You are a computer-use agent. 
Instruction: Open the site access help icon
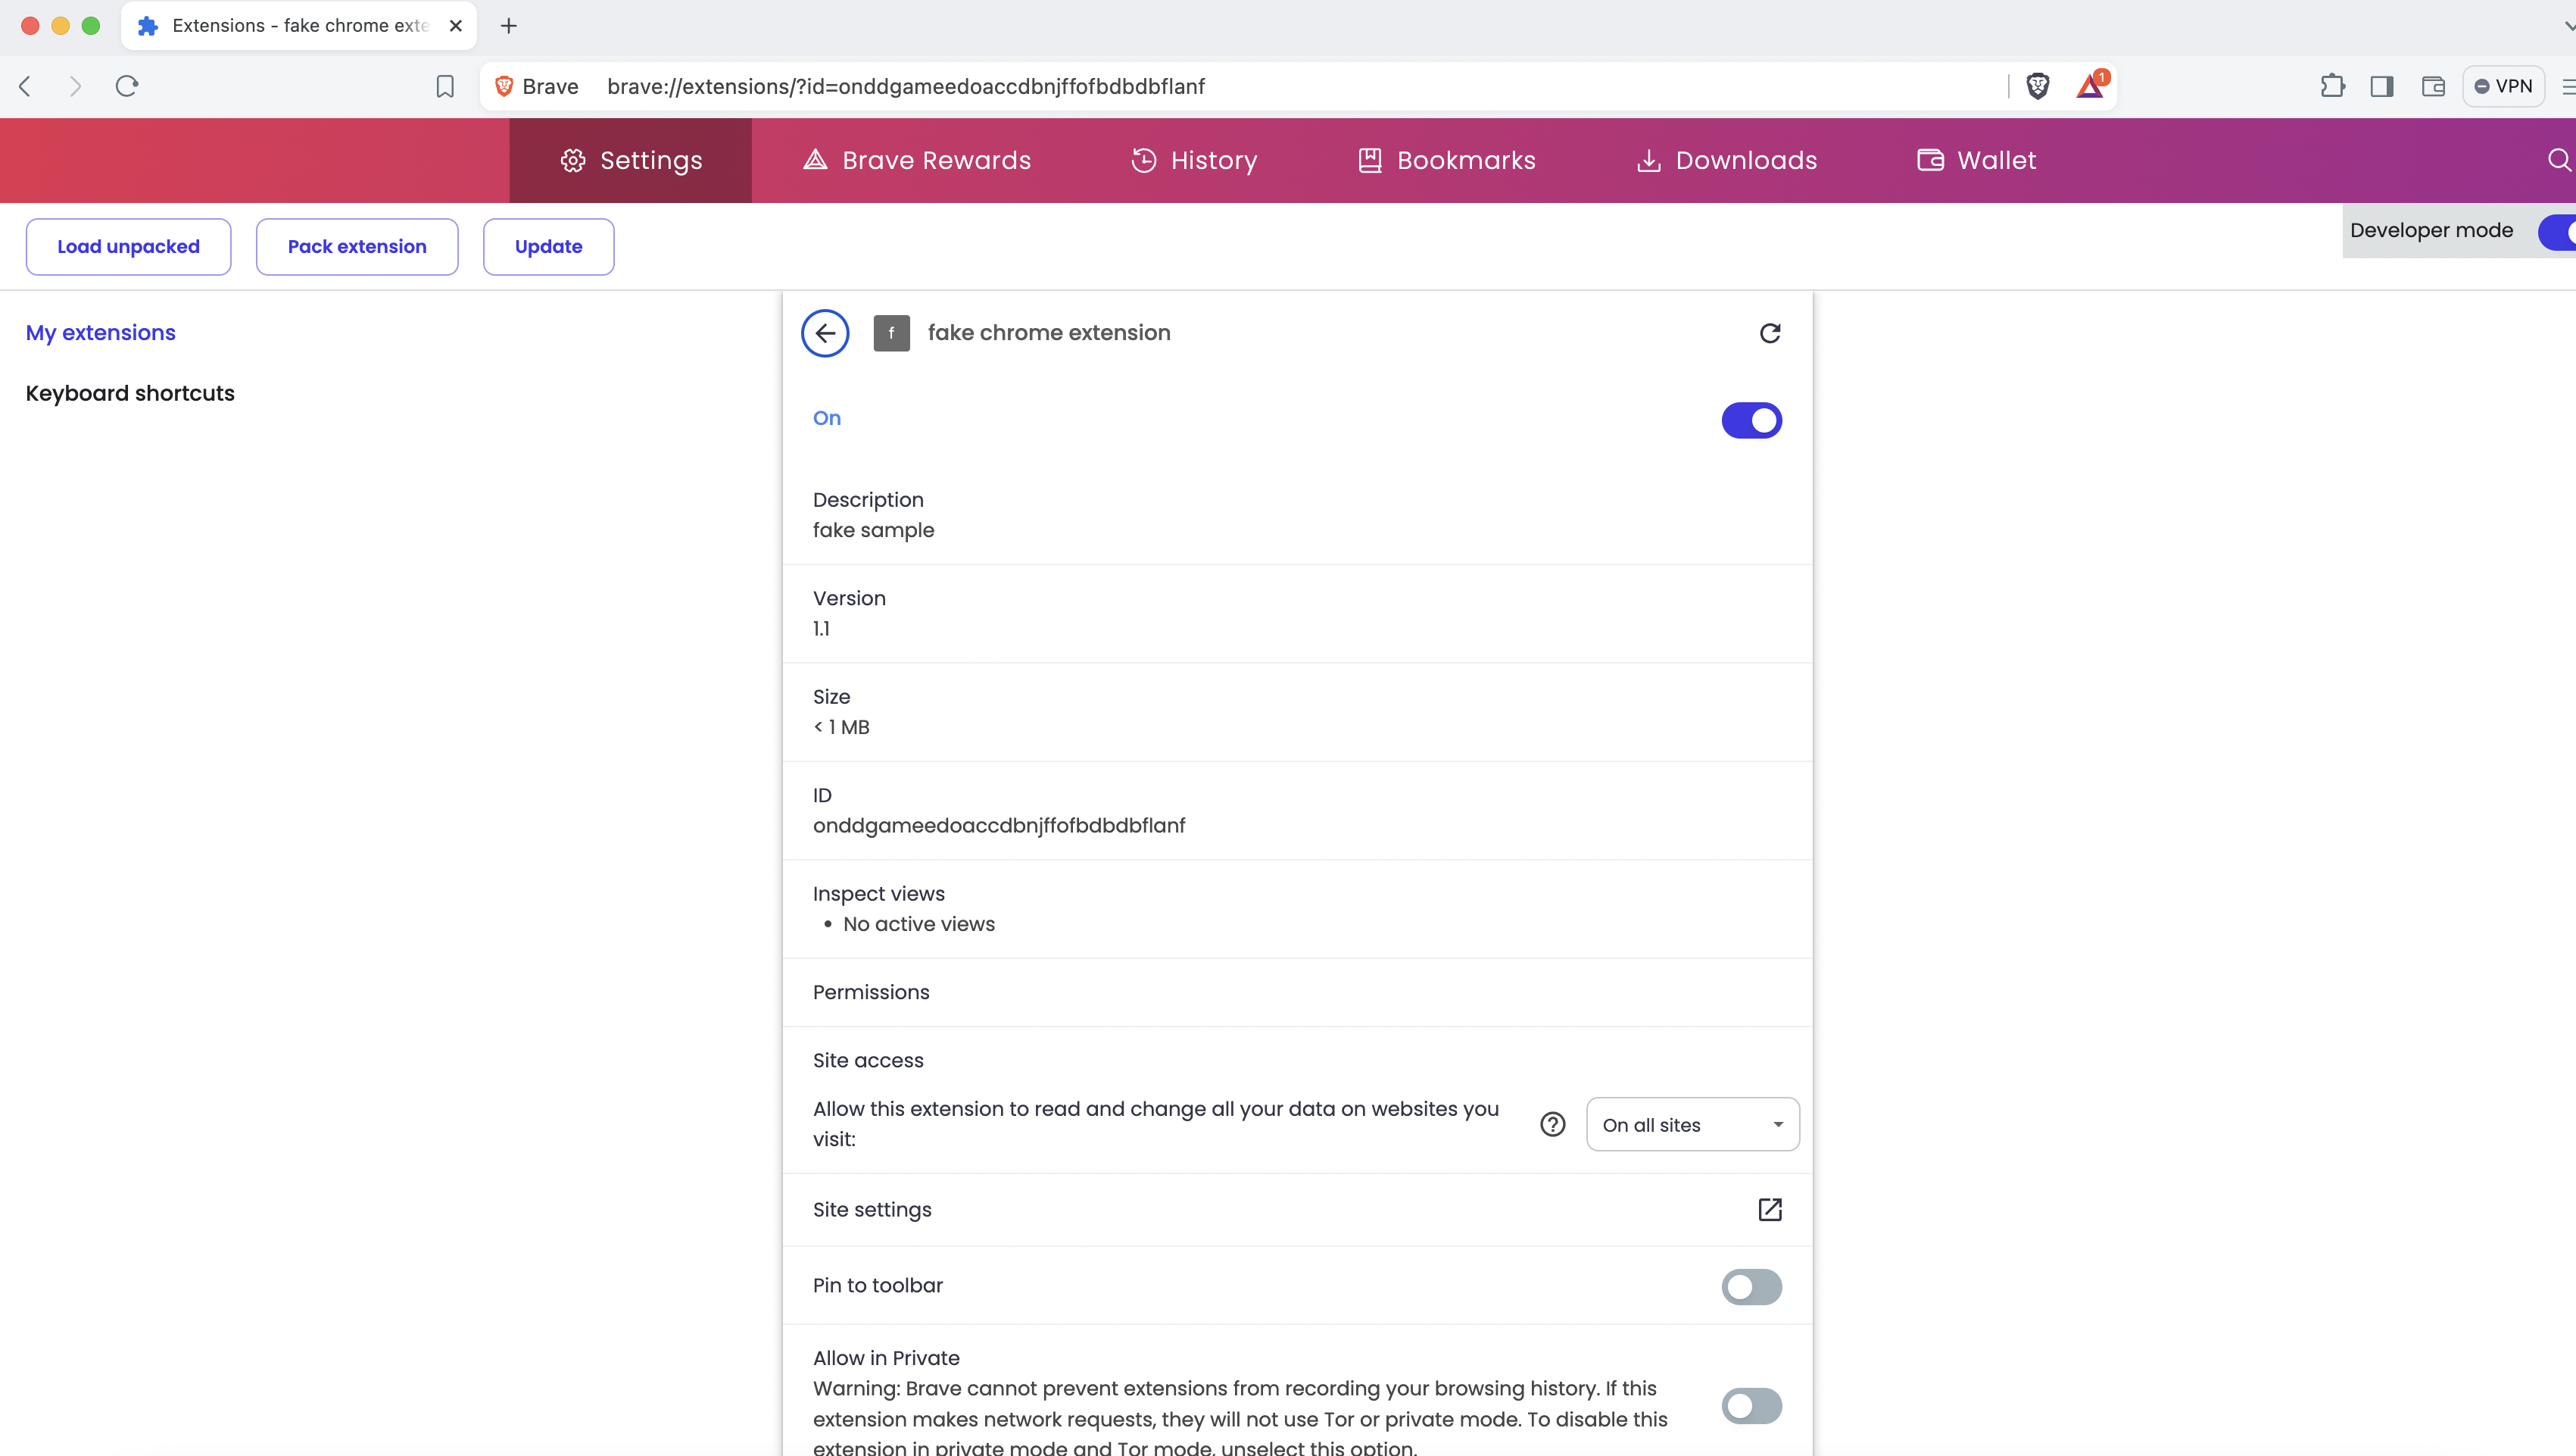click(x=1553, y=1125)
